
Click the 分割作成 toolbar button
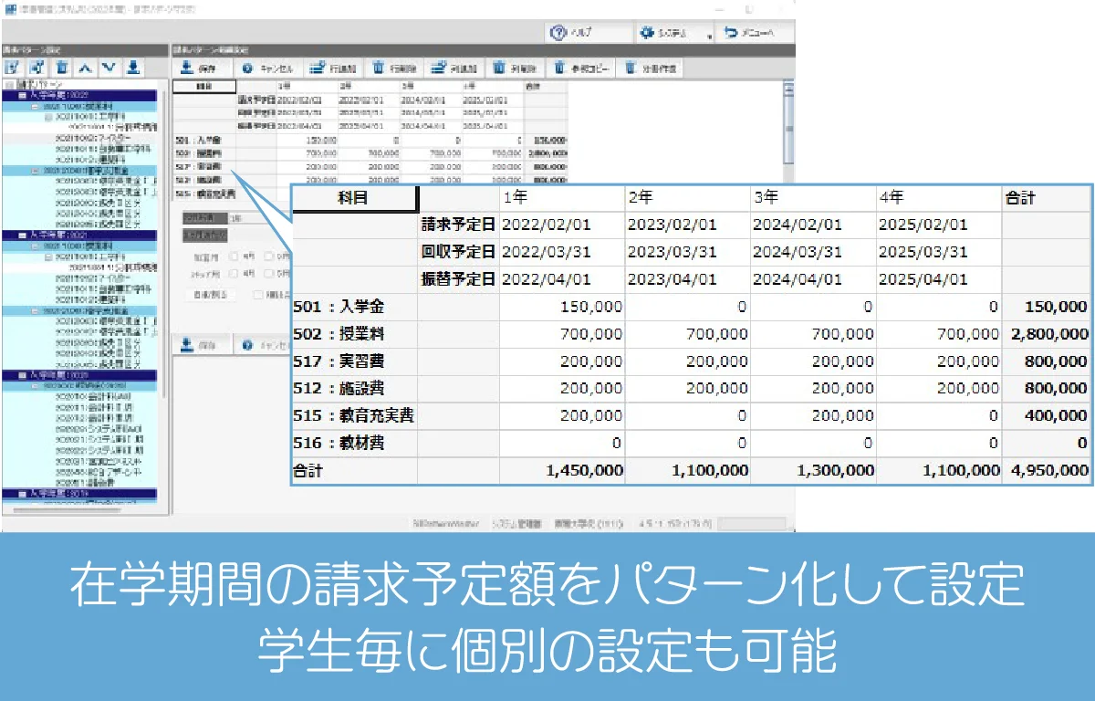(x=652, y=68)
